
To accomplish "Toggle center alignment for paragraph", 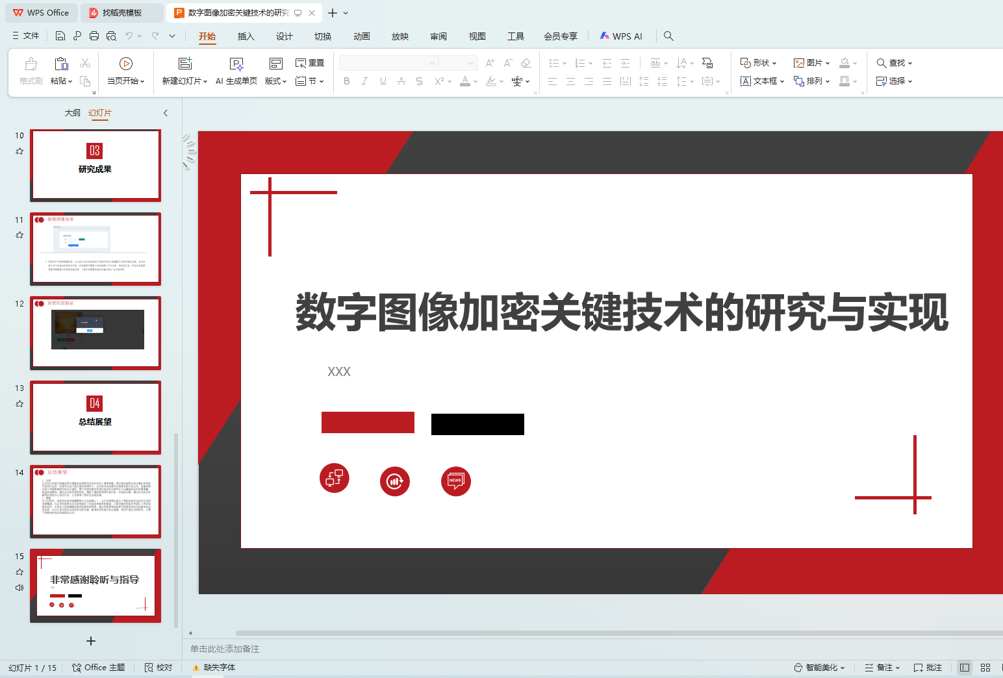I will pos(570,81).
